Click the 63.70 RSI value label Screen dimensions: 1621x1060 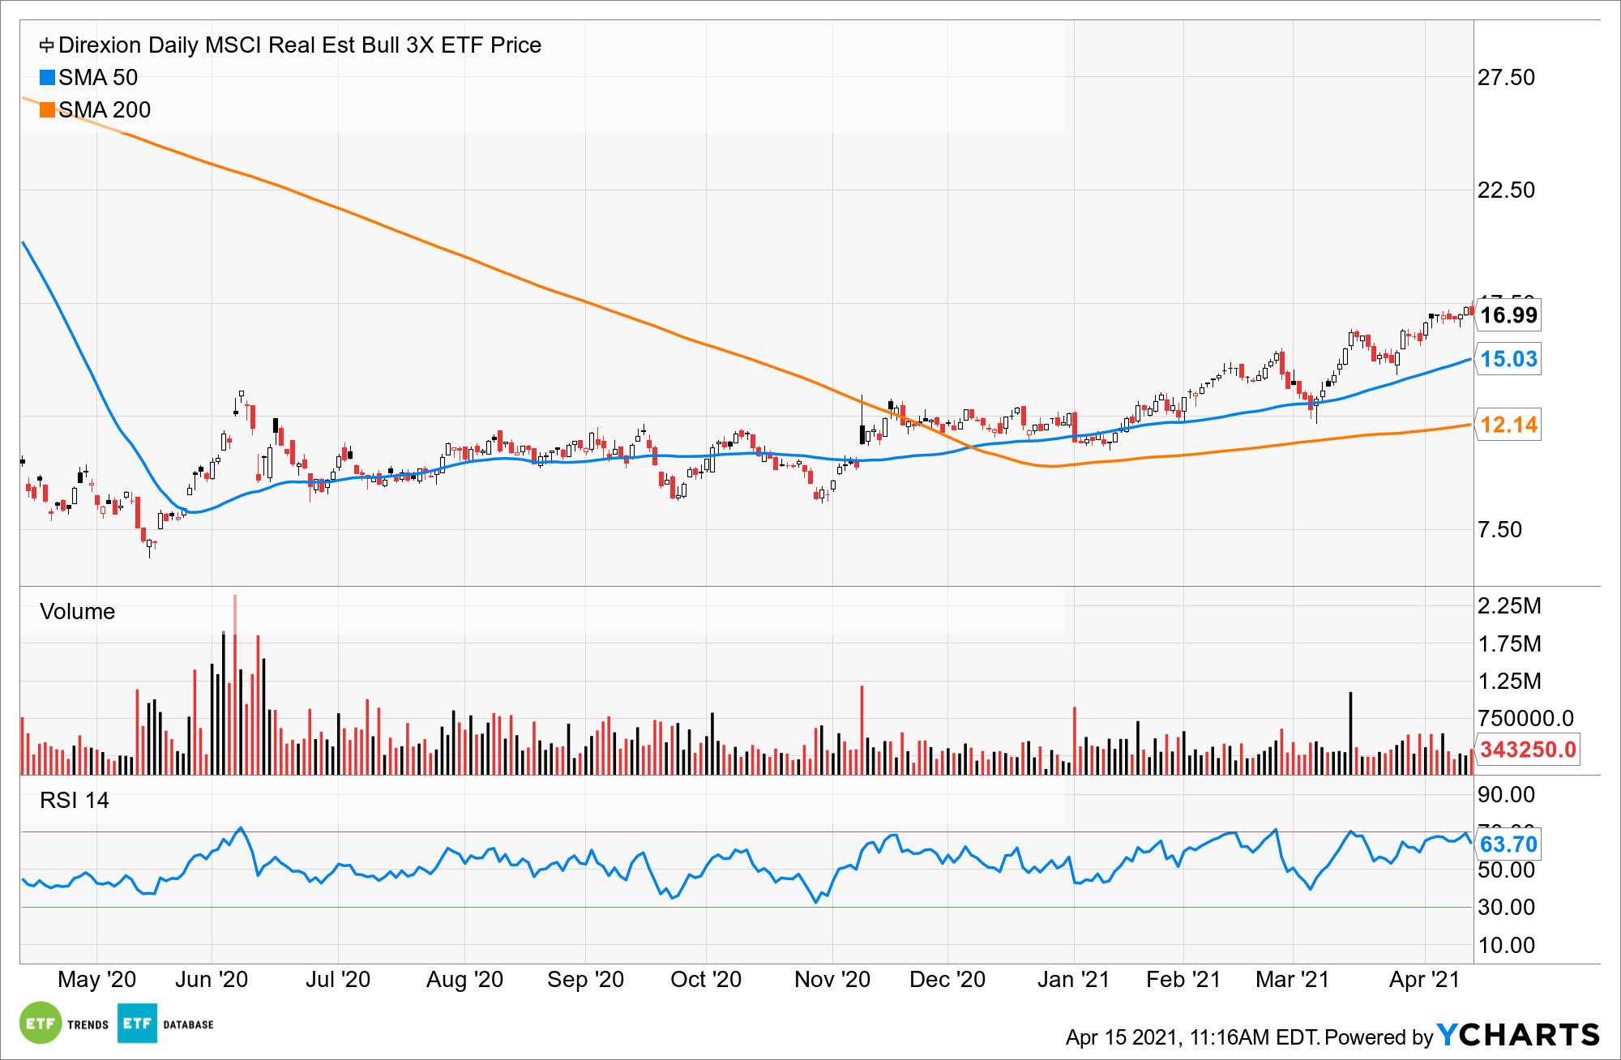point(1508,844)
